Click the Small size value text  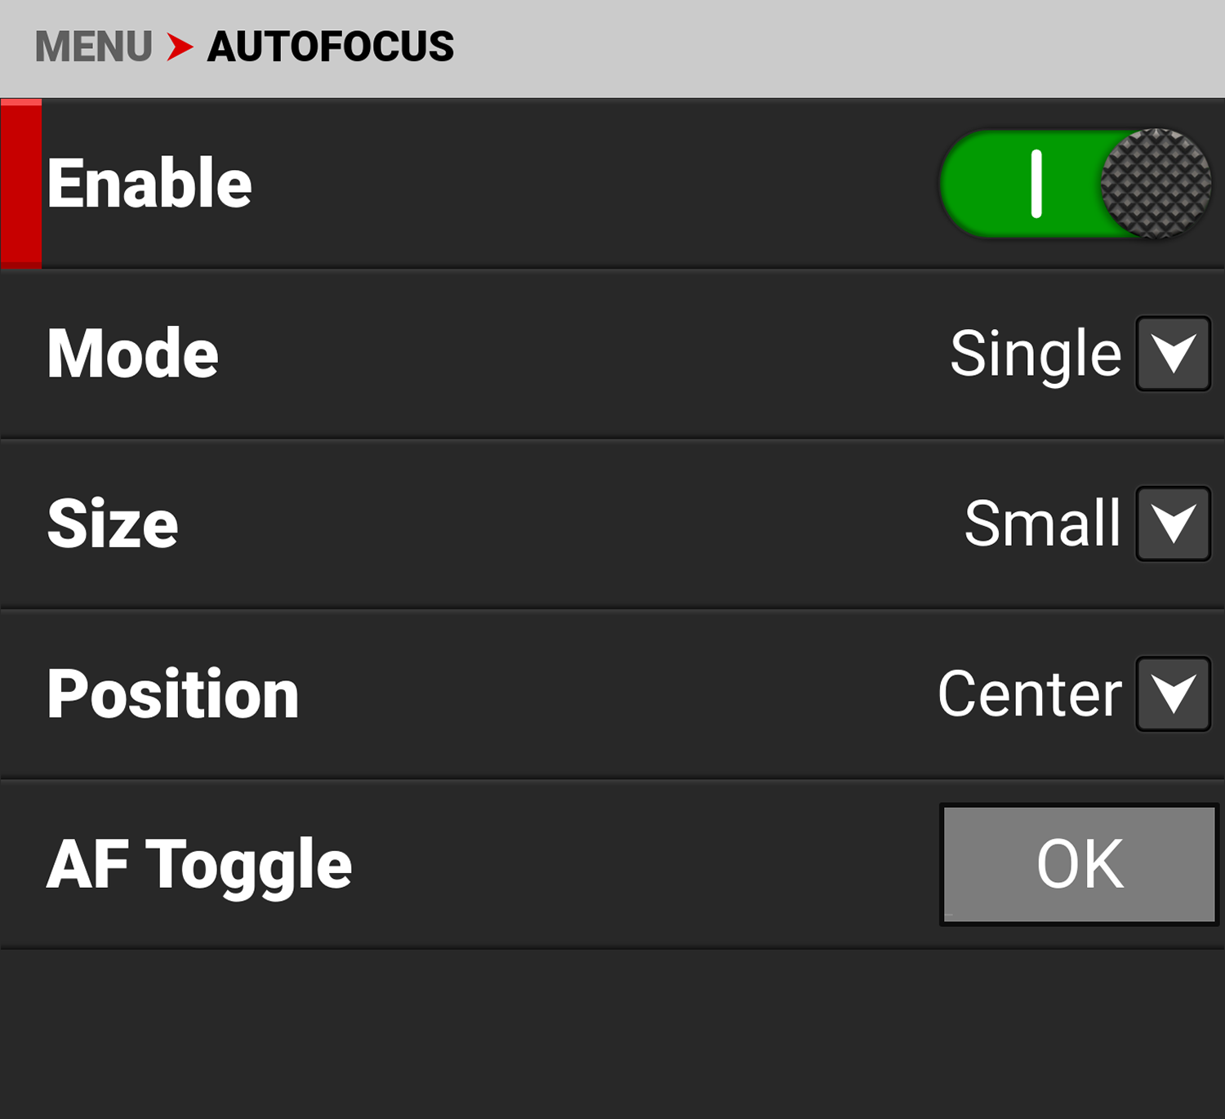[x=1042, y=524]
